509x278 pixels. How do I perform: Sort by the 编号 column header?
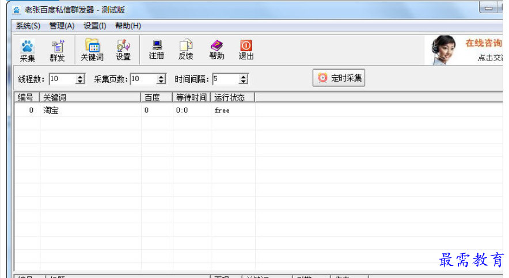27,97
